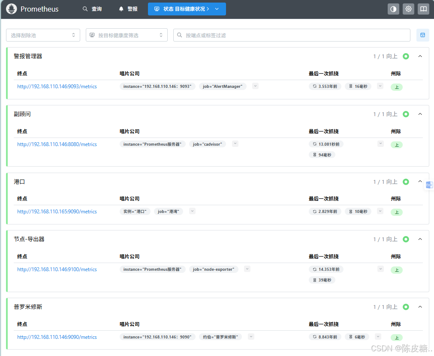Open the 选择刮除池 scrape pool dropdown

pyautogui.click(x=43, y=35)
